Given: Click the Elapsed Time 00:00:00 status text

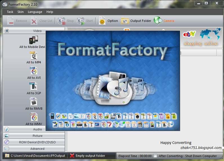Looking at the screenshot, I should (135, 156).
